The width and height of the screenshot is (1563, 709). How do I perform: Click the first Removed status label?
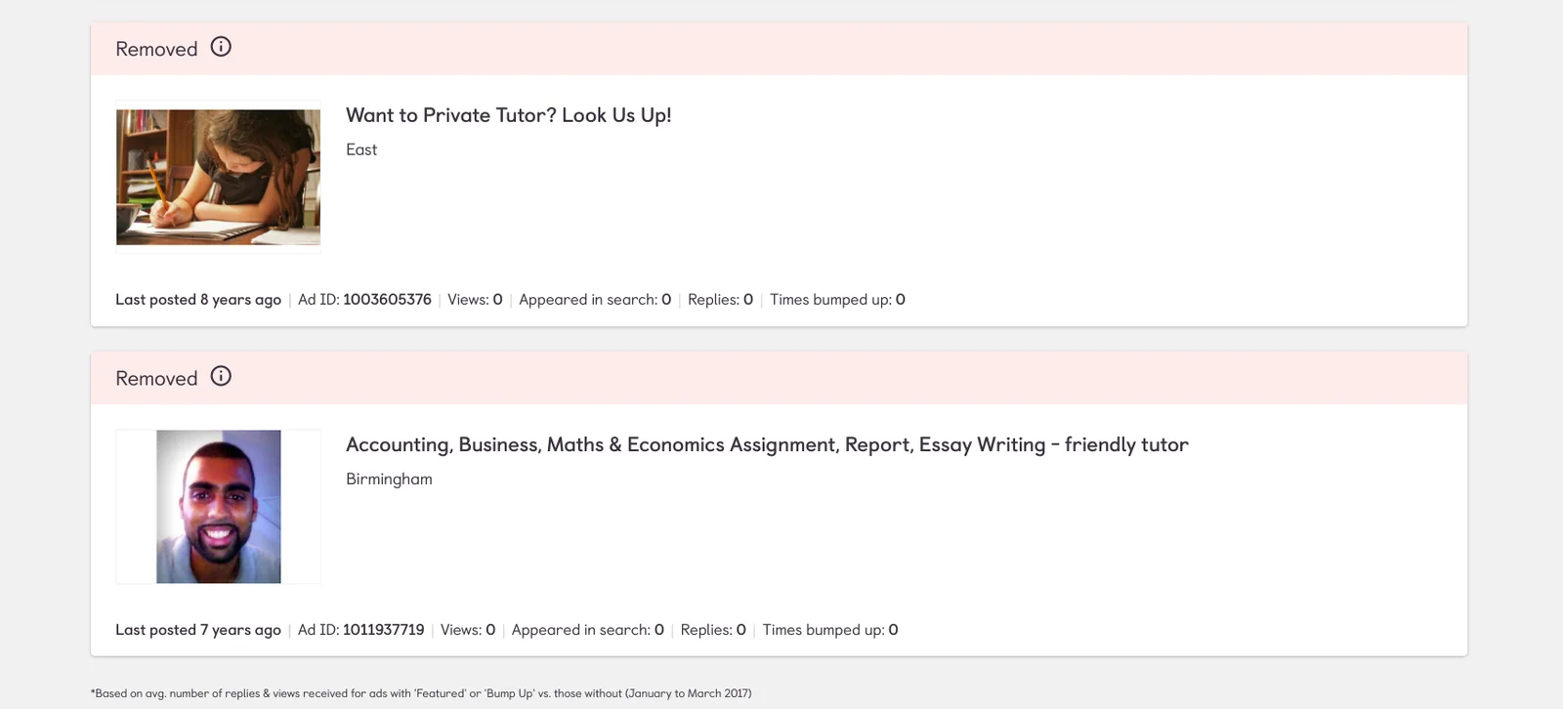[156, 49]
